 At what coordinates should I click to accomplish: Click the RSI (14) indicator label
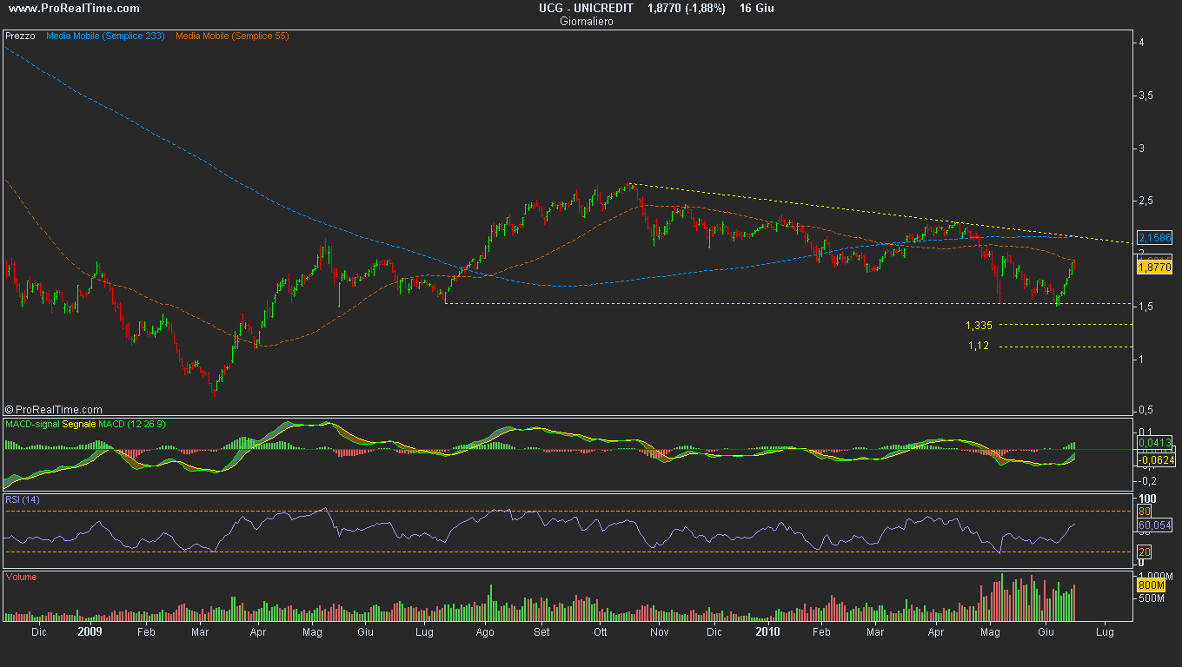coord(23,499)
